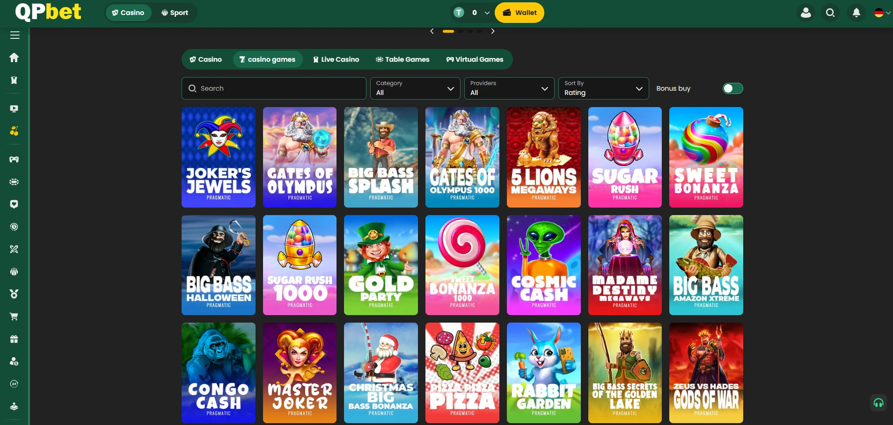Open Big Bass Amazon Xtreme game

pos(706,265)
